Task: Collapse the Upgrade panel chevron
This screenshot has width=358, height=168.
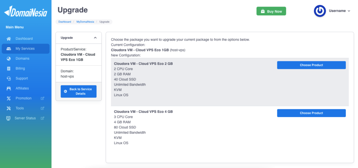Action: click(95, 38)
